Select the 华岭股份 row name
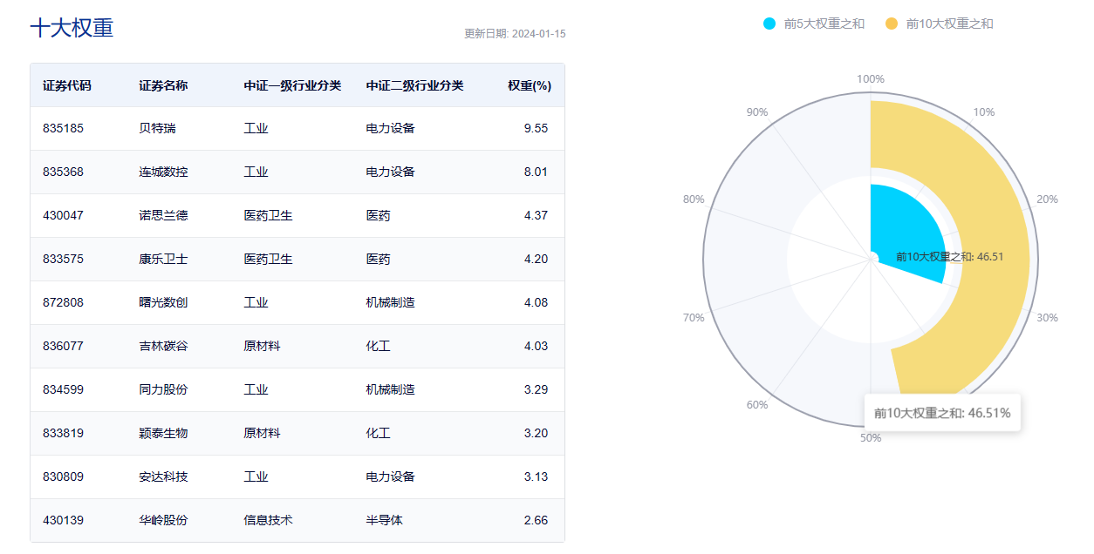The image size is (1094, 554). tap(163, 520)
